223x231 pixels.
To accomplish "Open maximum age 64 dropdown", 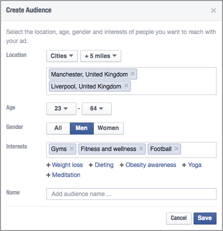I will click(97, 108).
